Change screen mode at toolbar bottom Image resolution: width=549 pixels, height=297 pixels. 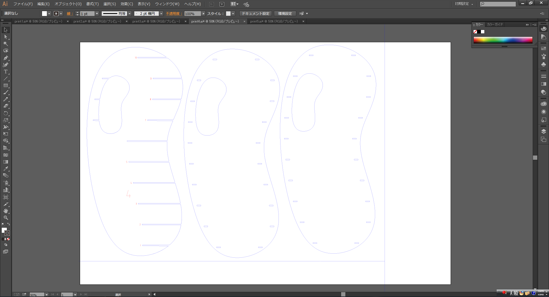6,252
